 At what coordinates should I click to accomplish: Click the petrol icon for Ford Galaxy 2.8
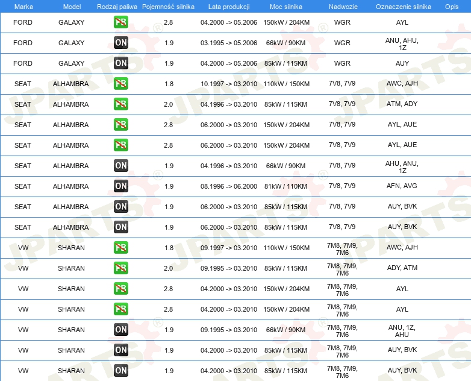click(120, 22)
